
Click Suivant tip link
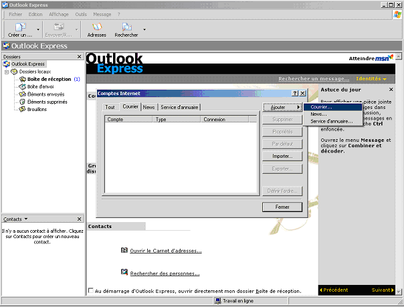383,290
